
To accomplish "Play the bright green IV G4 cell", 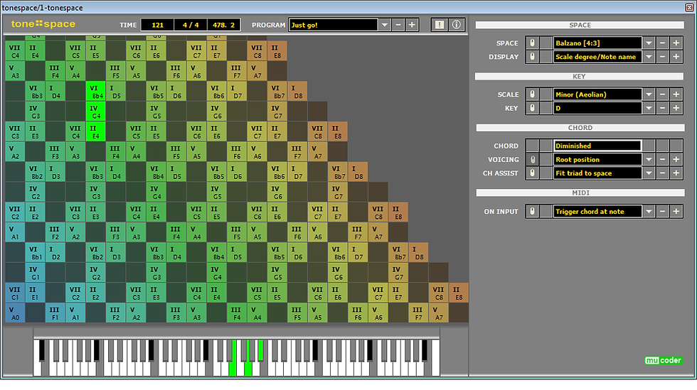I will 95,111.
